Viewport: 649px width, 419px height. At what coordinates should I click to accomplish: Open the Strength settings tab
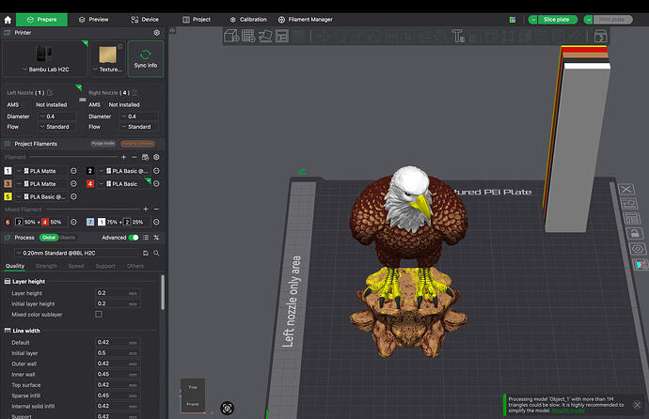pos(46,266)
